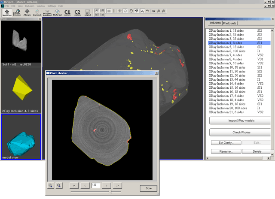This screenshot has height=199, width=275.
Task: Click the frame number input field
Action: pyautogui.click(x=96, y=185)
